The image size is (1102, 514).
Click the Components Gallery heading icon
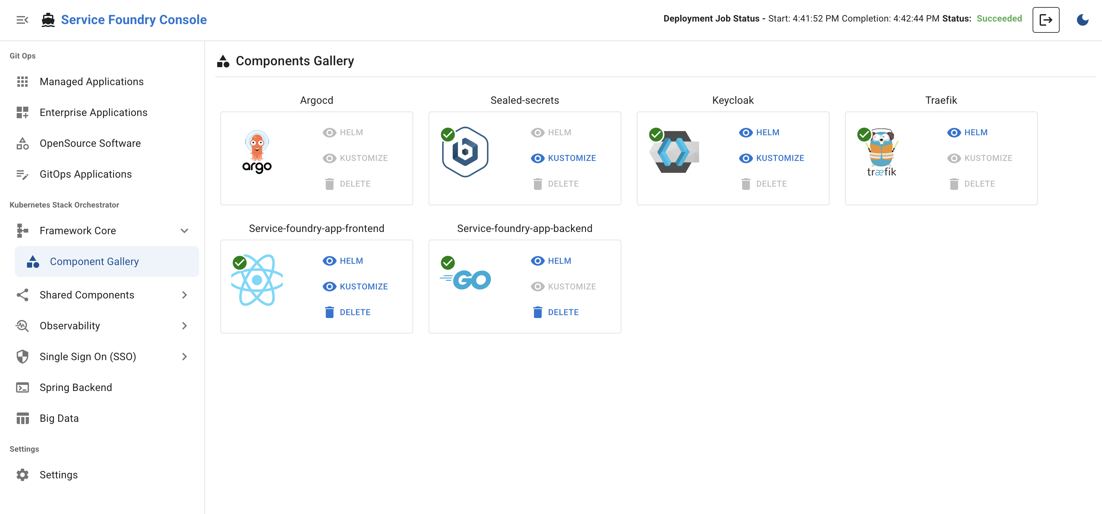(223, 61)
